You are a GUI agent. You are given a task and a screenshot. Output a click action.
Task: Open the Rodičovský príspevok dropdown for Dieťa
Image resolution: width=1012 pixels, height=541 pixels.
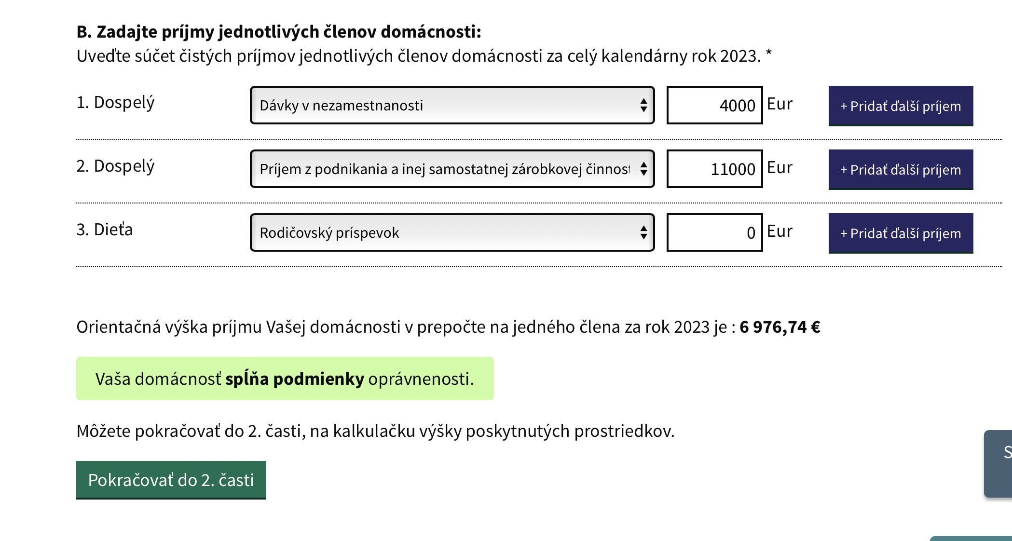452,232
